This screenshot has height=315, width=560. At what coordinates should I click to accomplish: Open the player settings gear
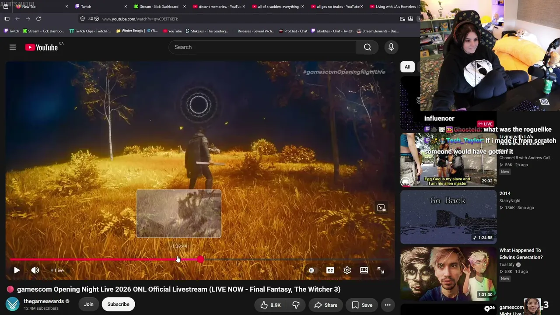click(347, 270)
